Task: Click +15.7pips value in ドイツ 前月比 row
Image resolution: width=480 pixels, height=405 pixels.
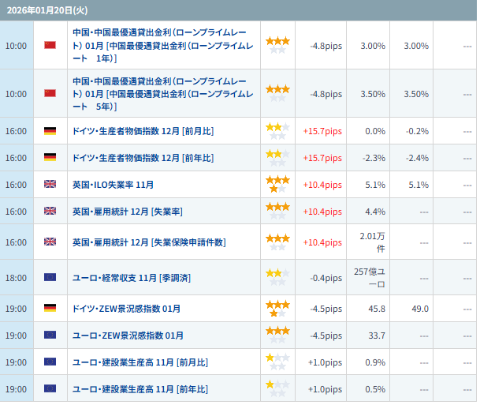Action: pyautogui.click(x=322, y=131)
